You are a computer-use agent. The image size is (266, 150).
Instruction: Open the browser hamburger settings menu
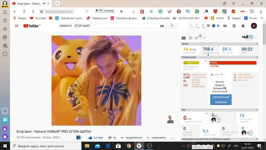pyautogui.click(x=234, y=3)
